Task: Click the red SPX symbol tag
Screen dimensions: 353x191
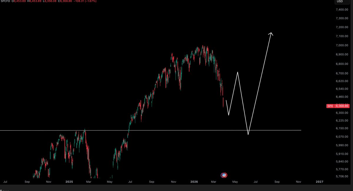Action: (x=330, y=106)
